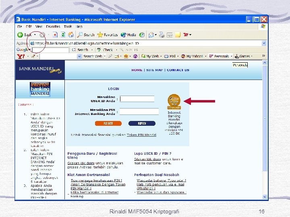The image size is (290, 217).
Task: Click the Internet Banking Mandiri logo
Action: click(40, 89)
